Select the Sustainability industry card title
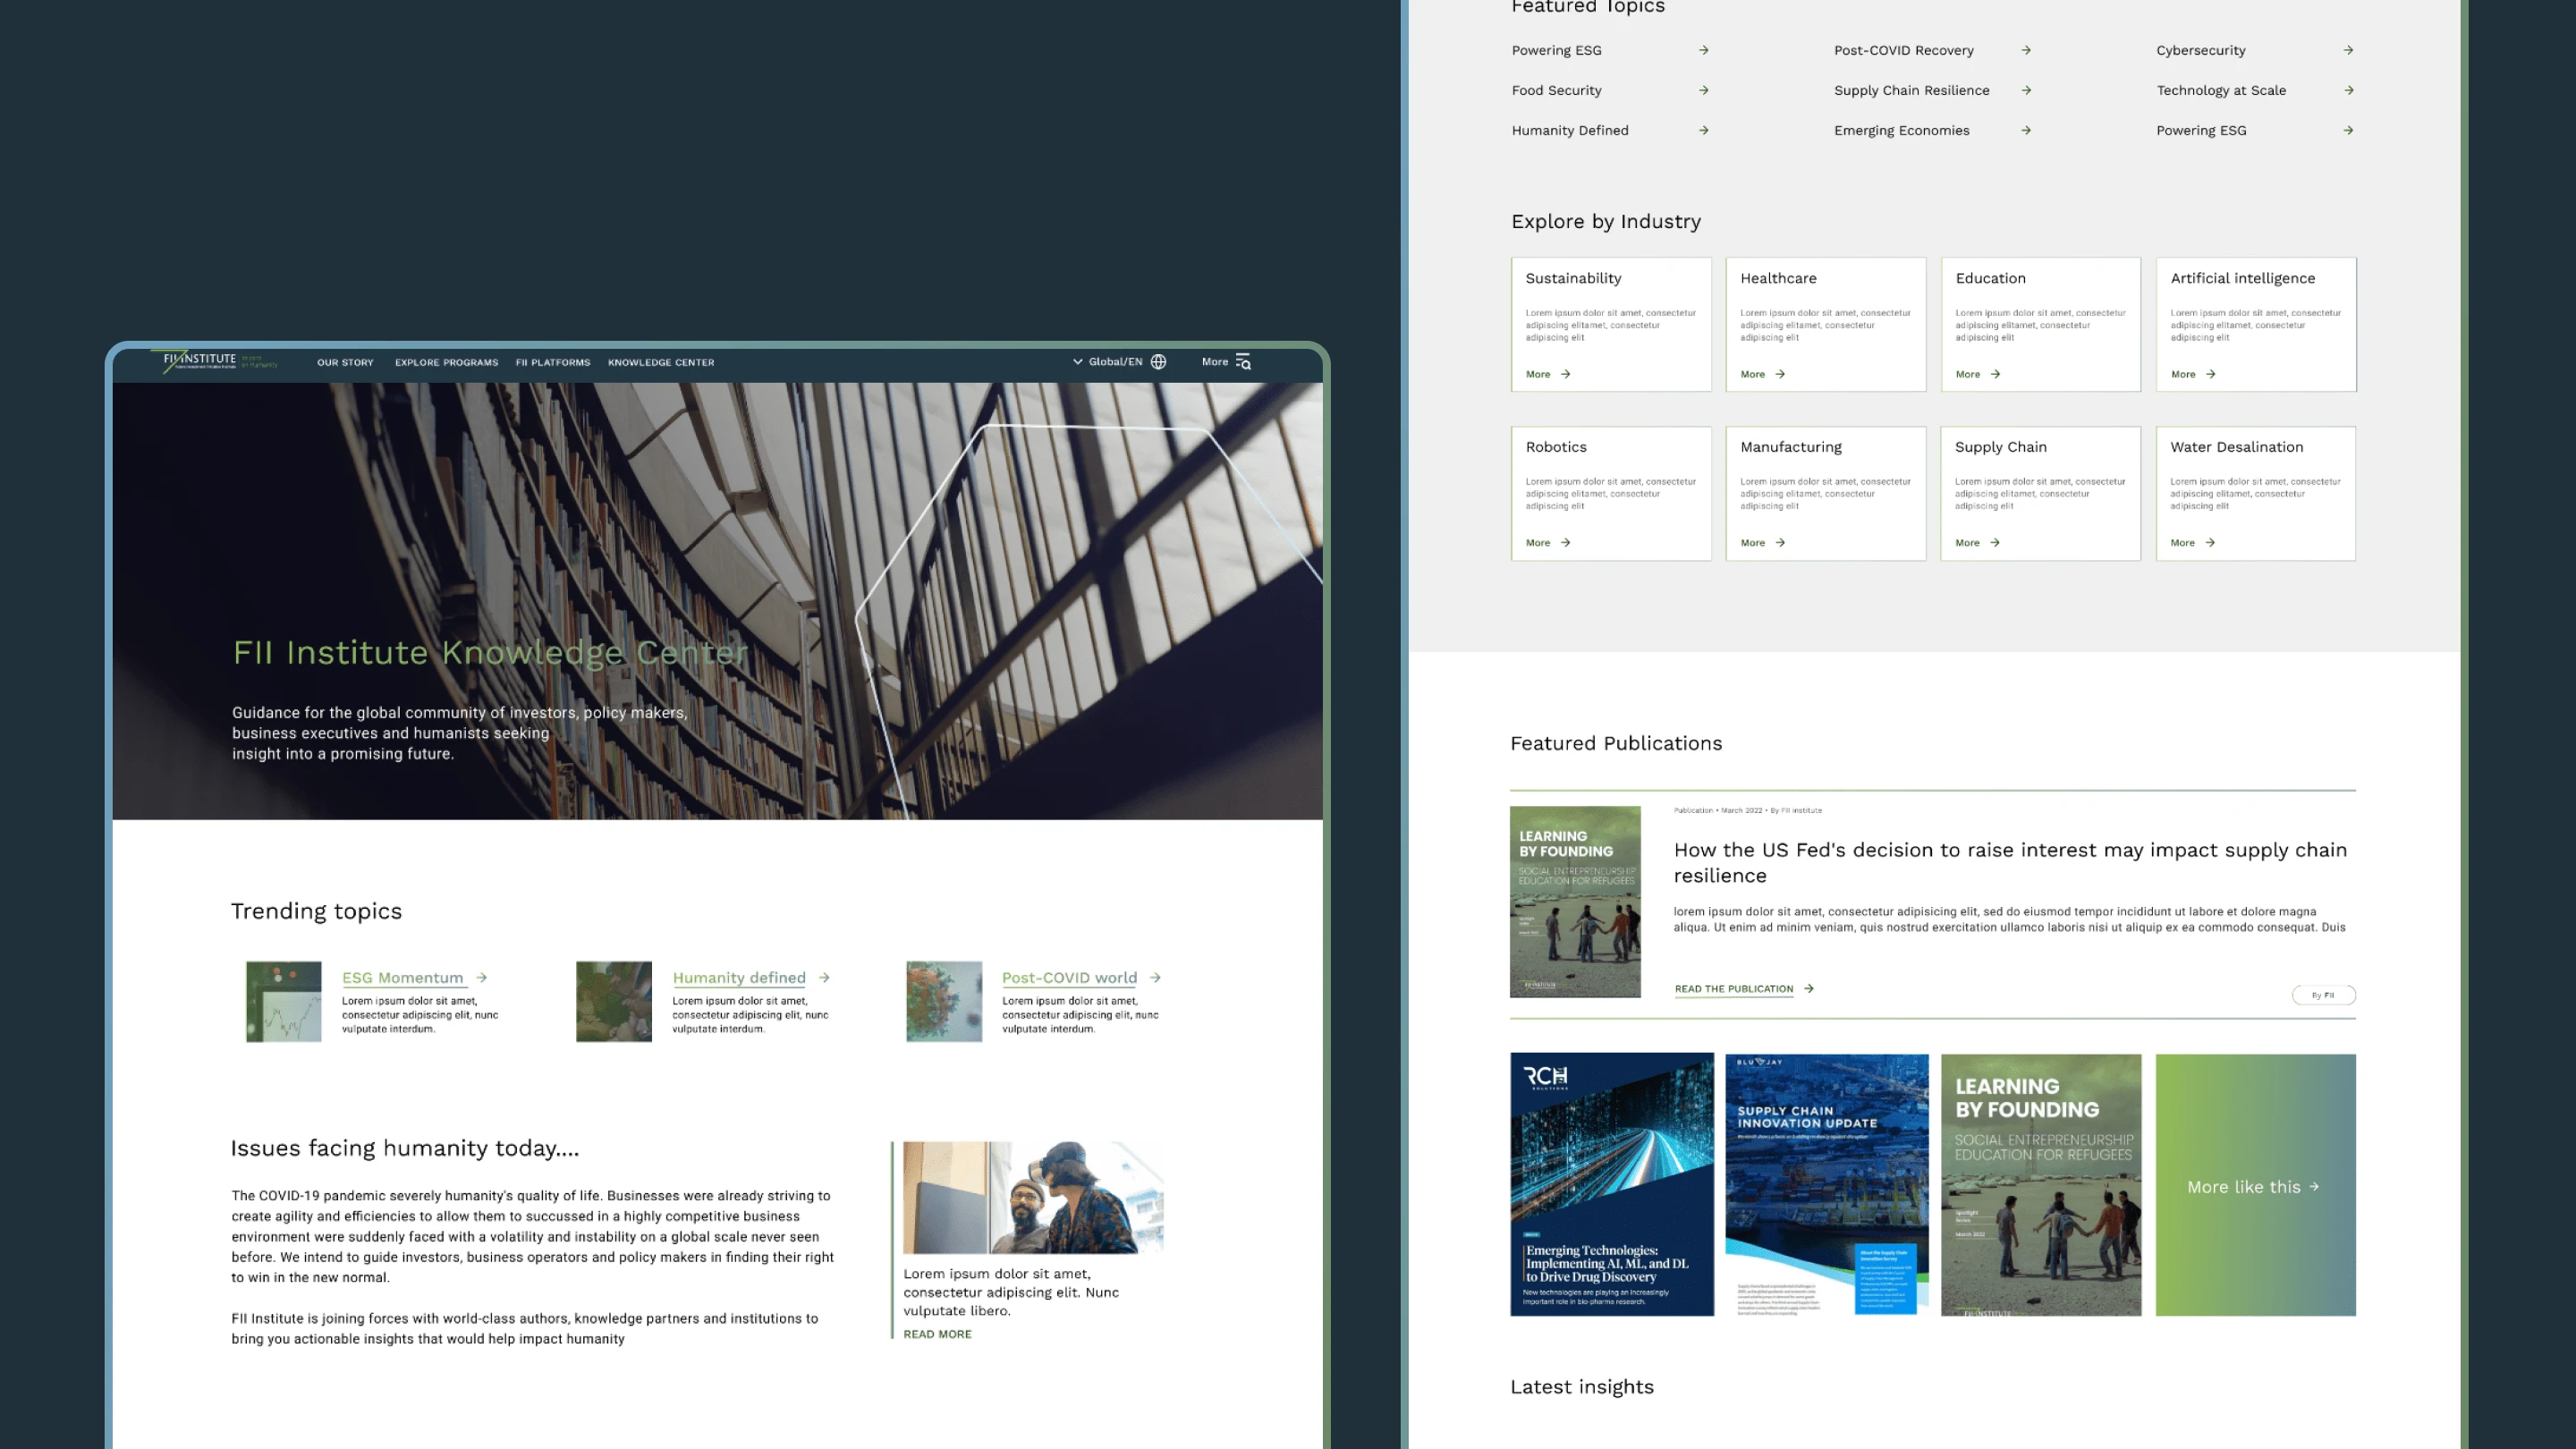The image size is (2576, 1449). [1573, 278]
